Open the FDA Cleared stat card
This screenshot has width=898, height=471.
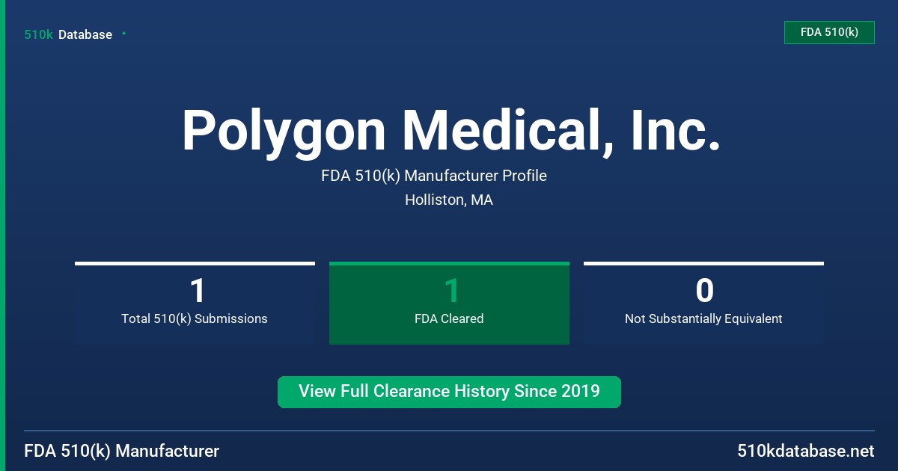point(449,303)
